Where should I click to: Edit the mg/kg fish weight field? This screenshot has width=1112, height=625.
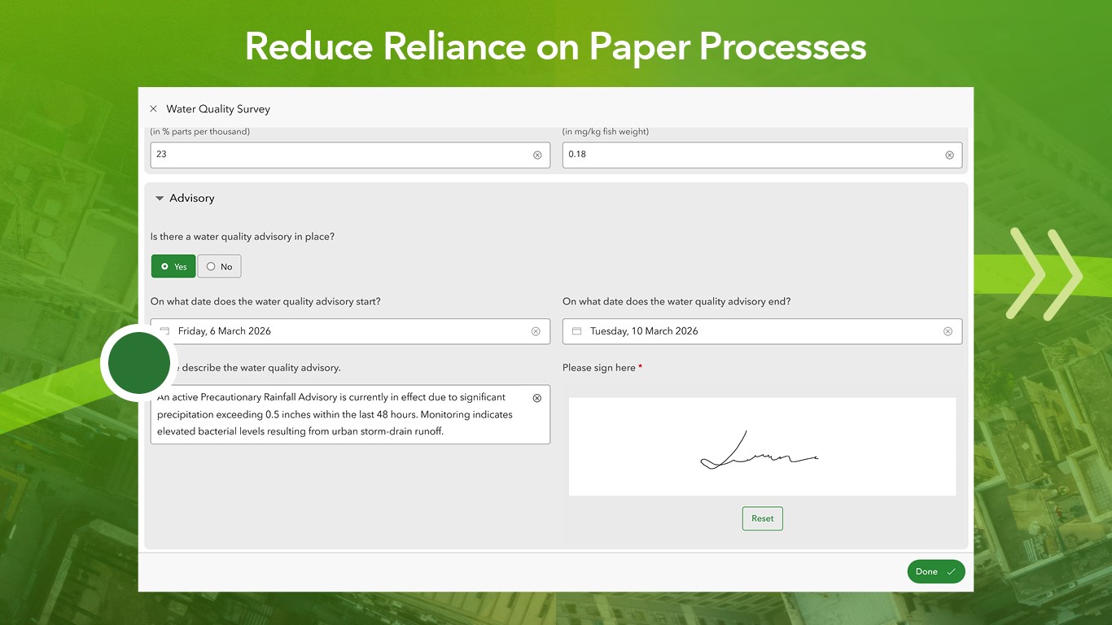coord(762,155)
